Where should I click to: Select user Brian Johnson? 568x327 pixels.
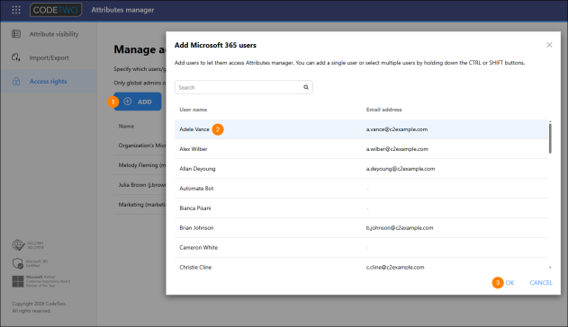[361, 227]
